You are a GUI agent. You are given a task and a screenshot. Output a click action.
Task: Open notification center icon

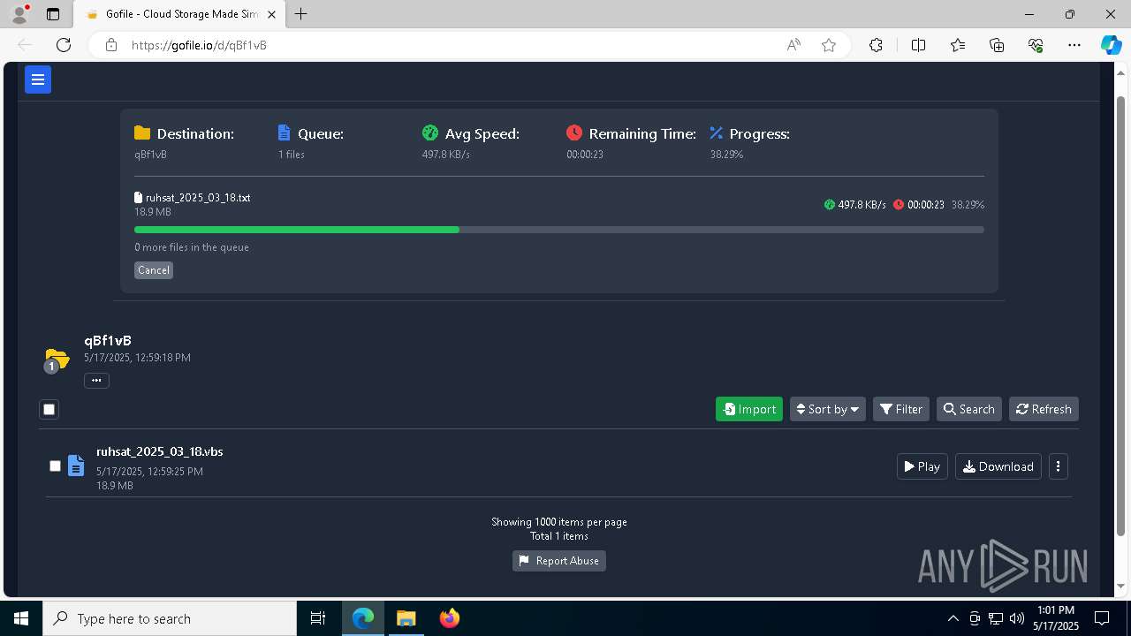[1102, 618]
